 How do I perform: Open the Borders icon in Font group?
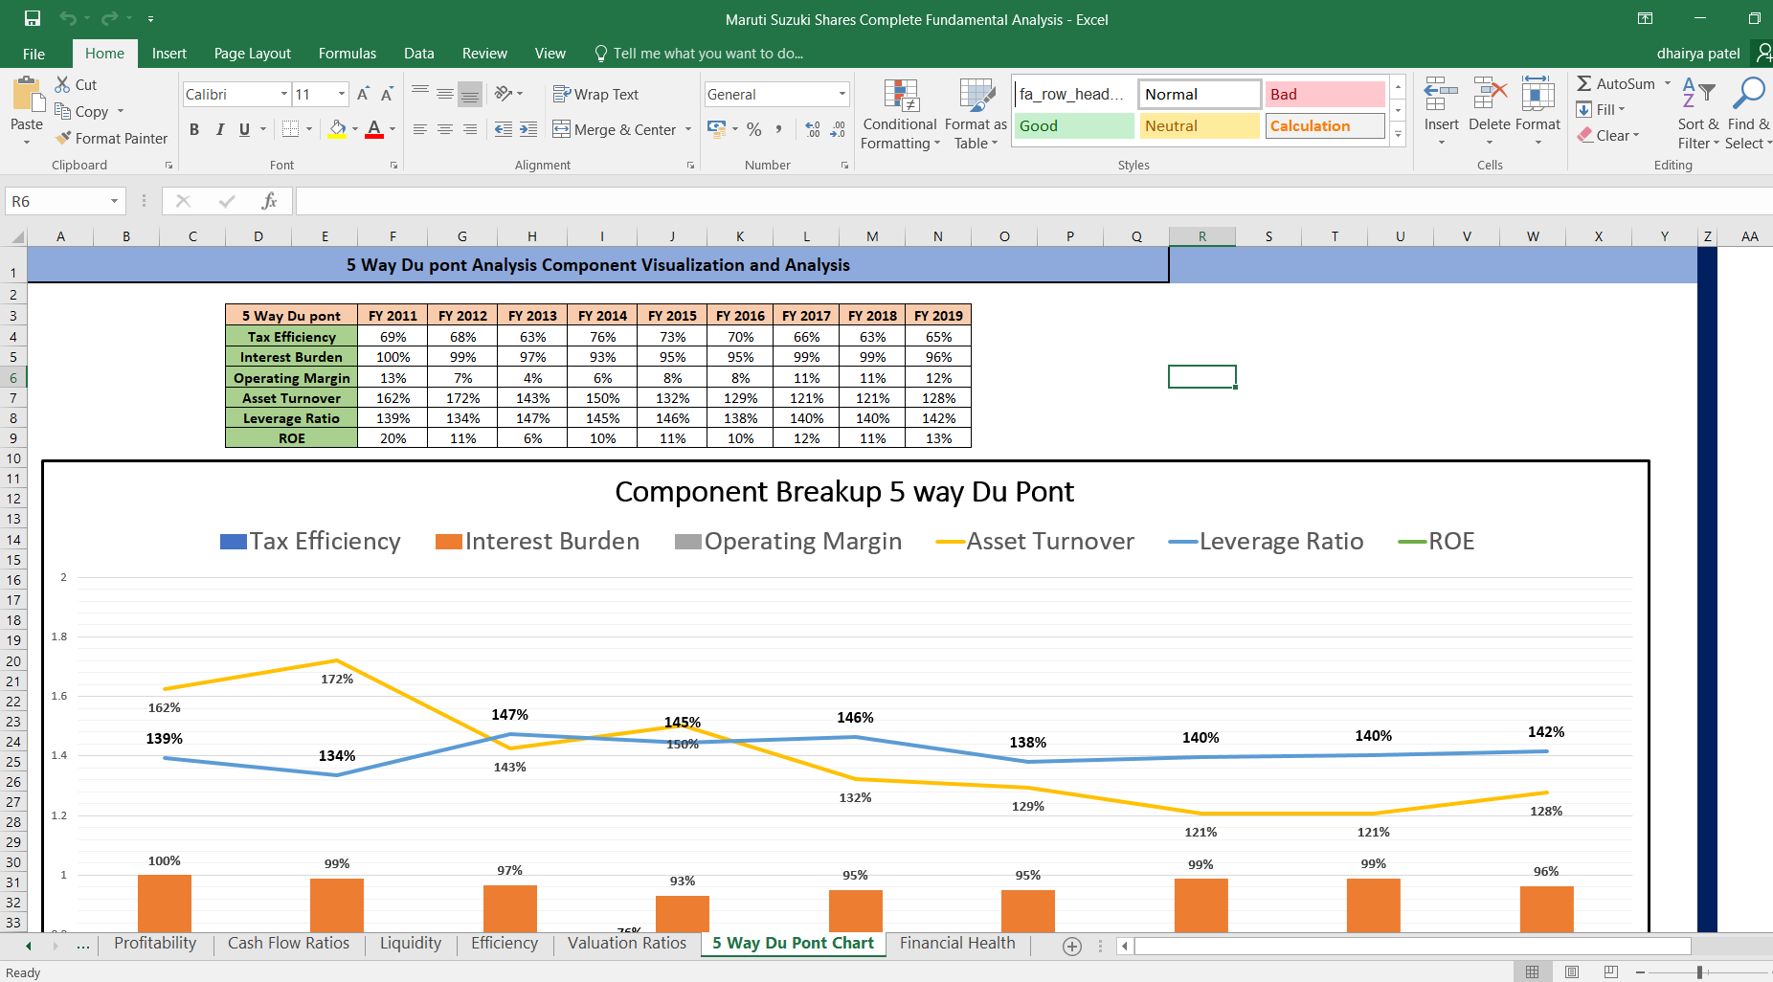291,129
